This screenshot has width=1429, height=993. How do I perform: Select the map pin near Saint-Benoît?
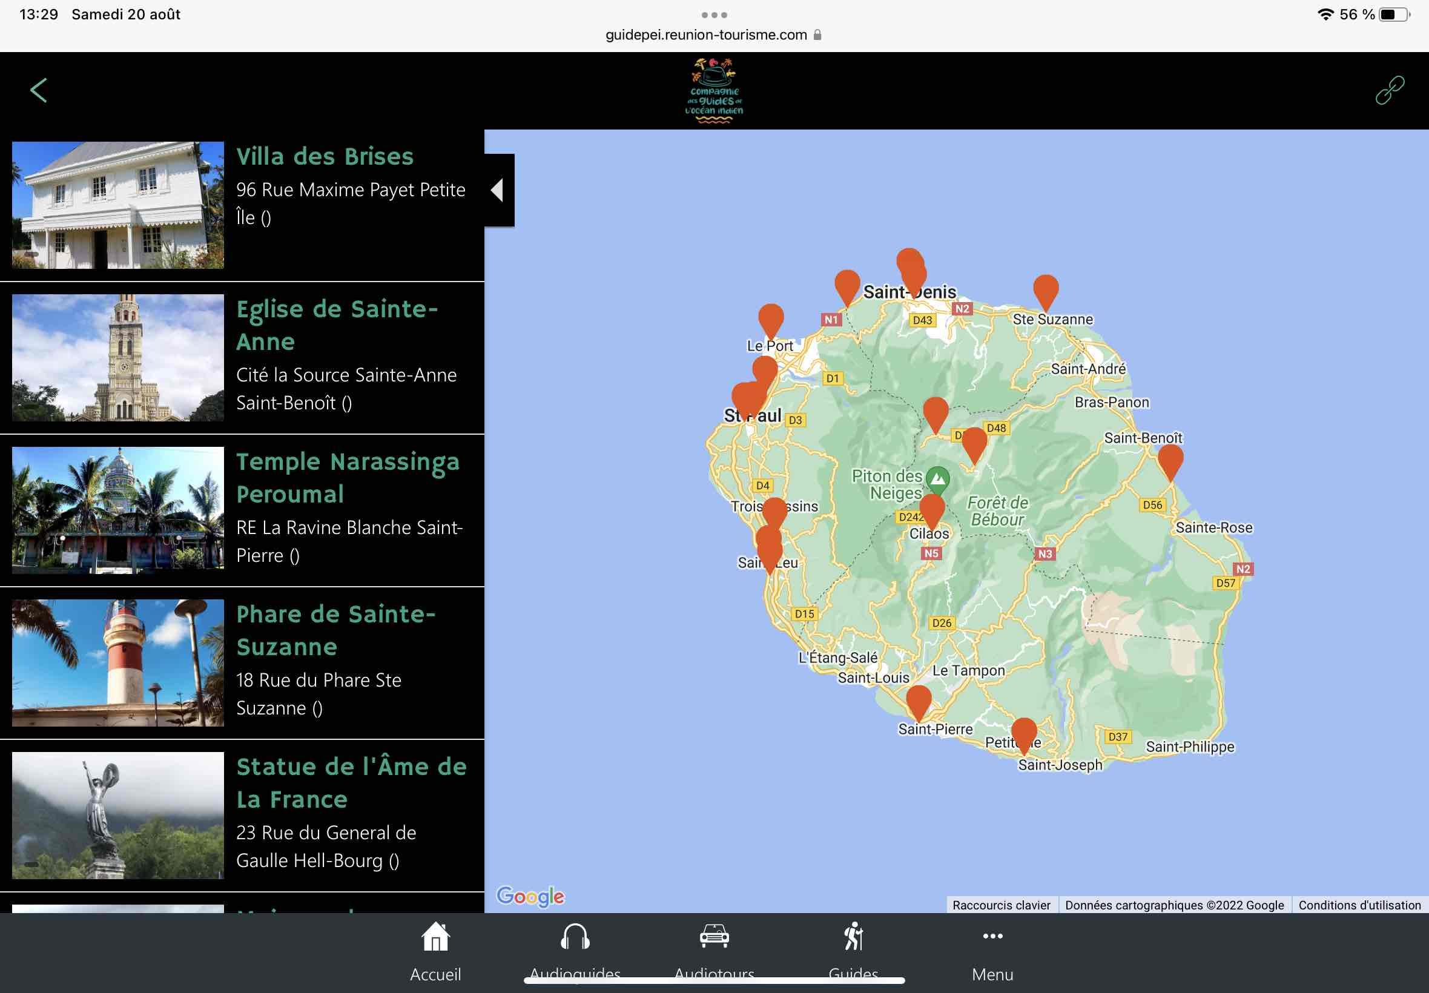(x=1170, y=459)
